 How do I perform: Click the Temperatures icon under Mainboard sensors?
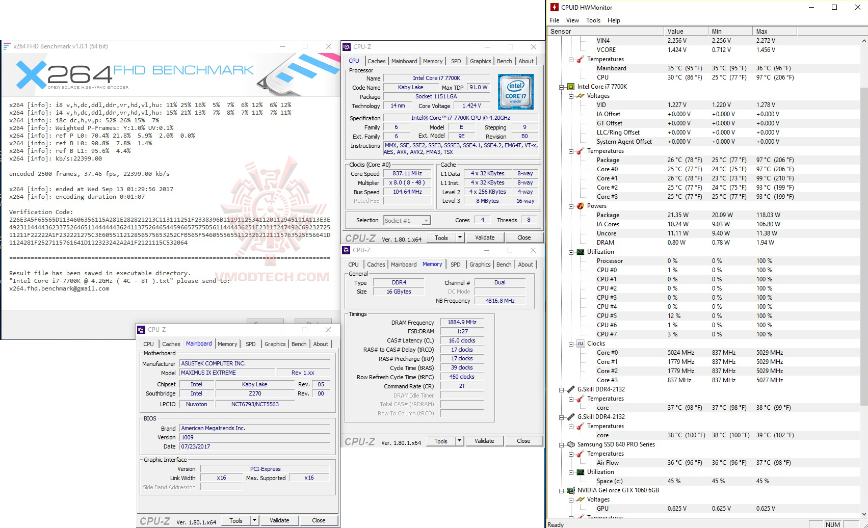point(580,60)
